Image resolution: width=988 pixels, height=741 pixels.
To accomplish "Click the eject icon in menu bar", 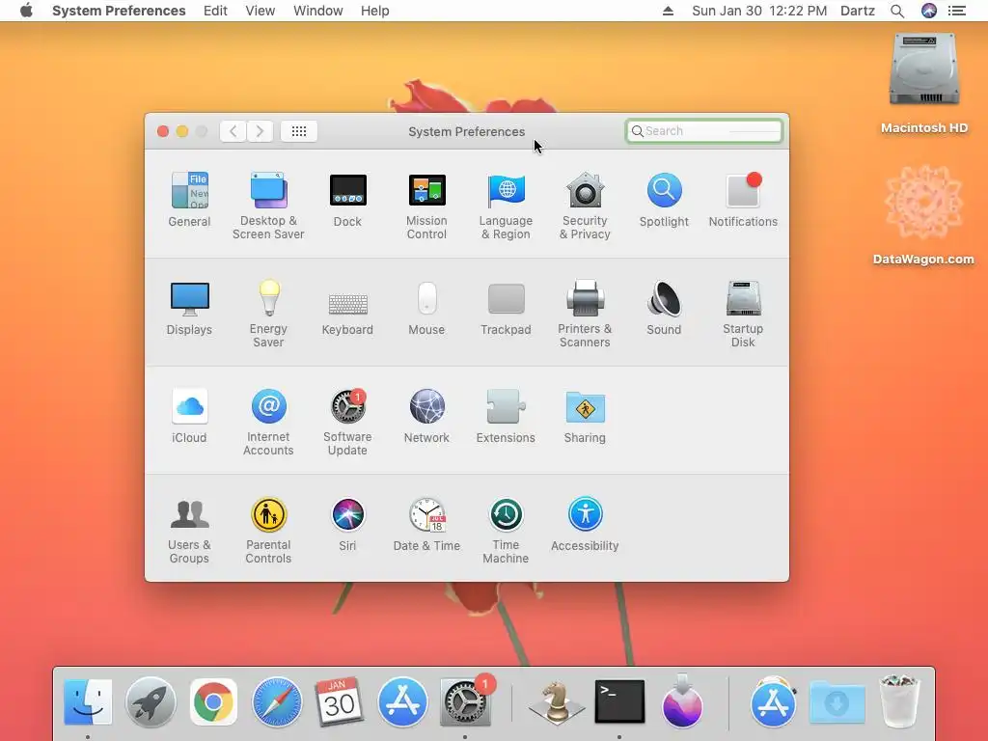I will pos(668,11).
